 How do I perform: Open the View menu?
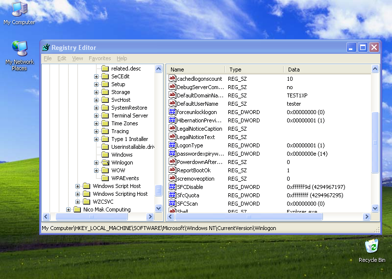[77, 58]
